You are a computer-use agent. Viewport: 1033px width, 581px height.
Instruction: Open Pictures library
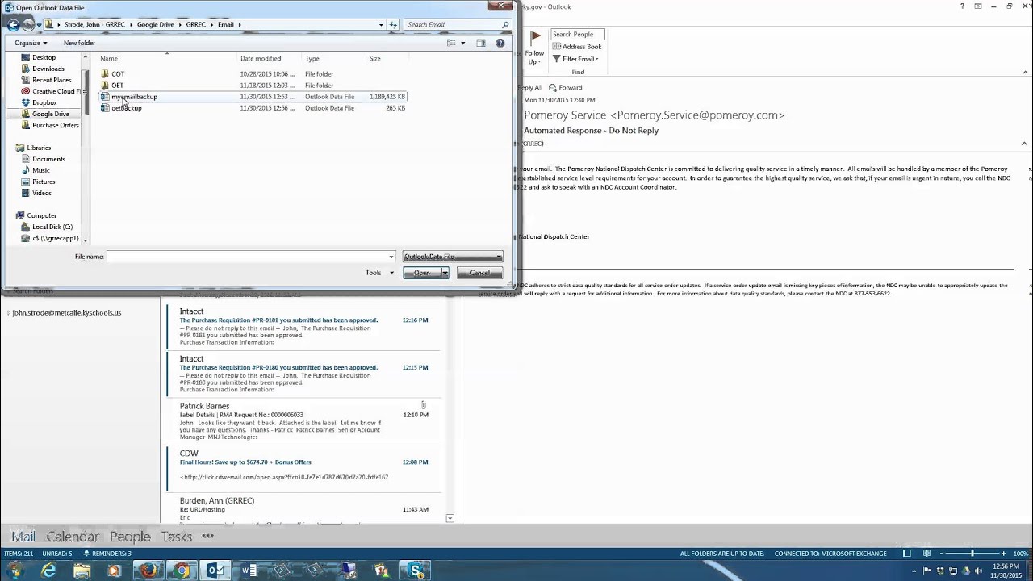pos(44,182)
